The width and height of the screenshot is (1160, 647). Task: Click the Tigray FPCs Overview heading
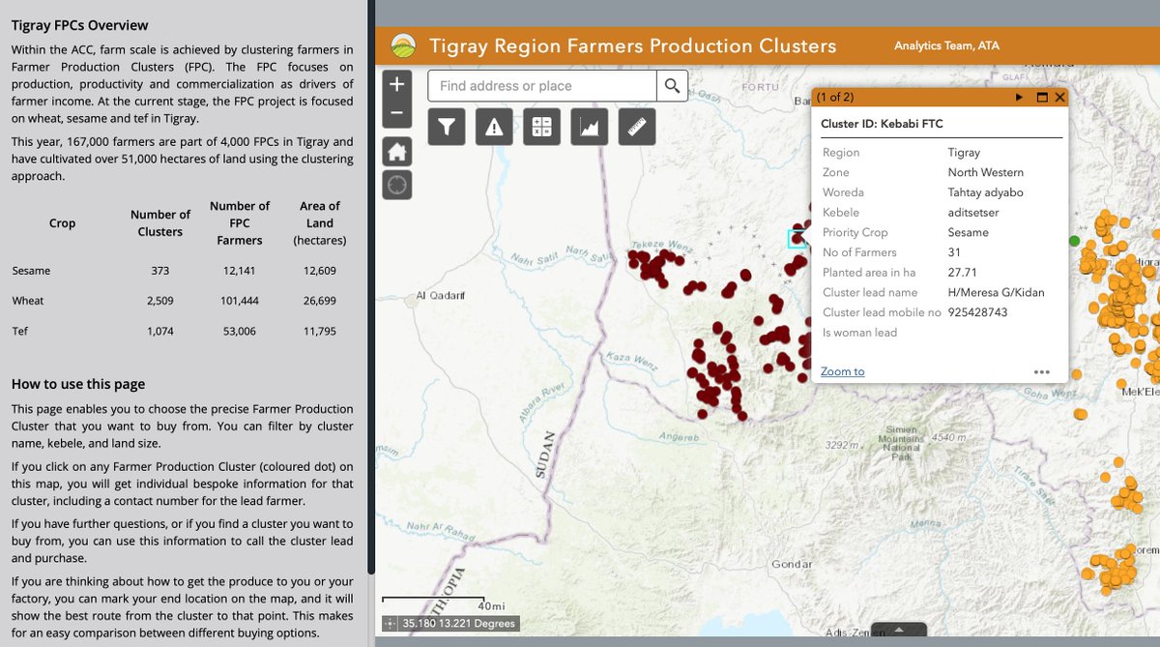80,25
